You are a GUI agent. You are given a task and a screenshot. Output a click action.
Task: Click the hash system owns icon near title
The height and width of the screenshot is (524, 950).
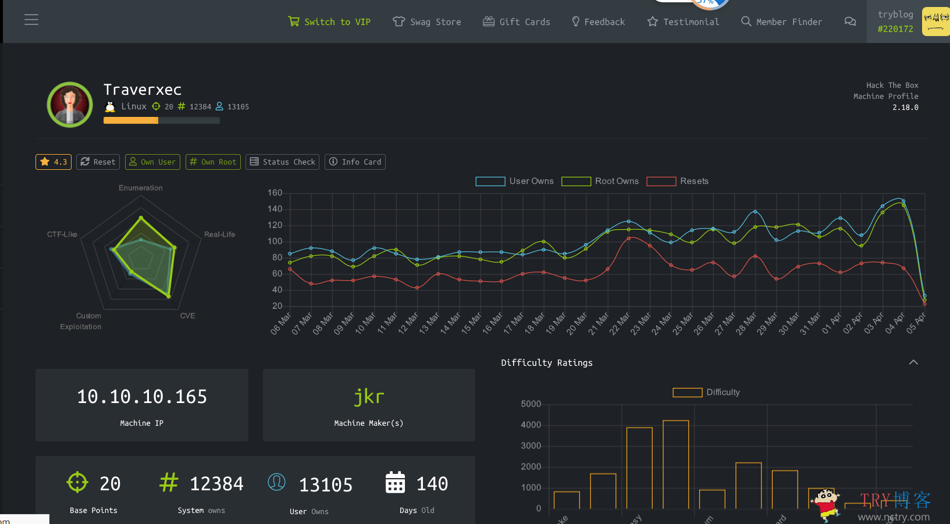pos(182,106)
